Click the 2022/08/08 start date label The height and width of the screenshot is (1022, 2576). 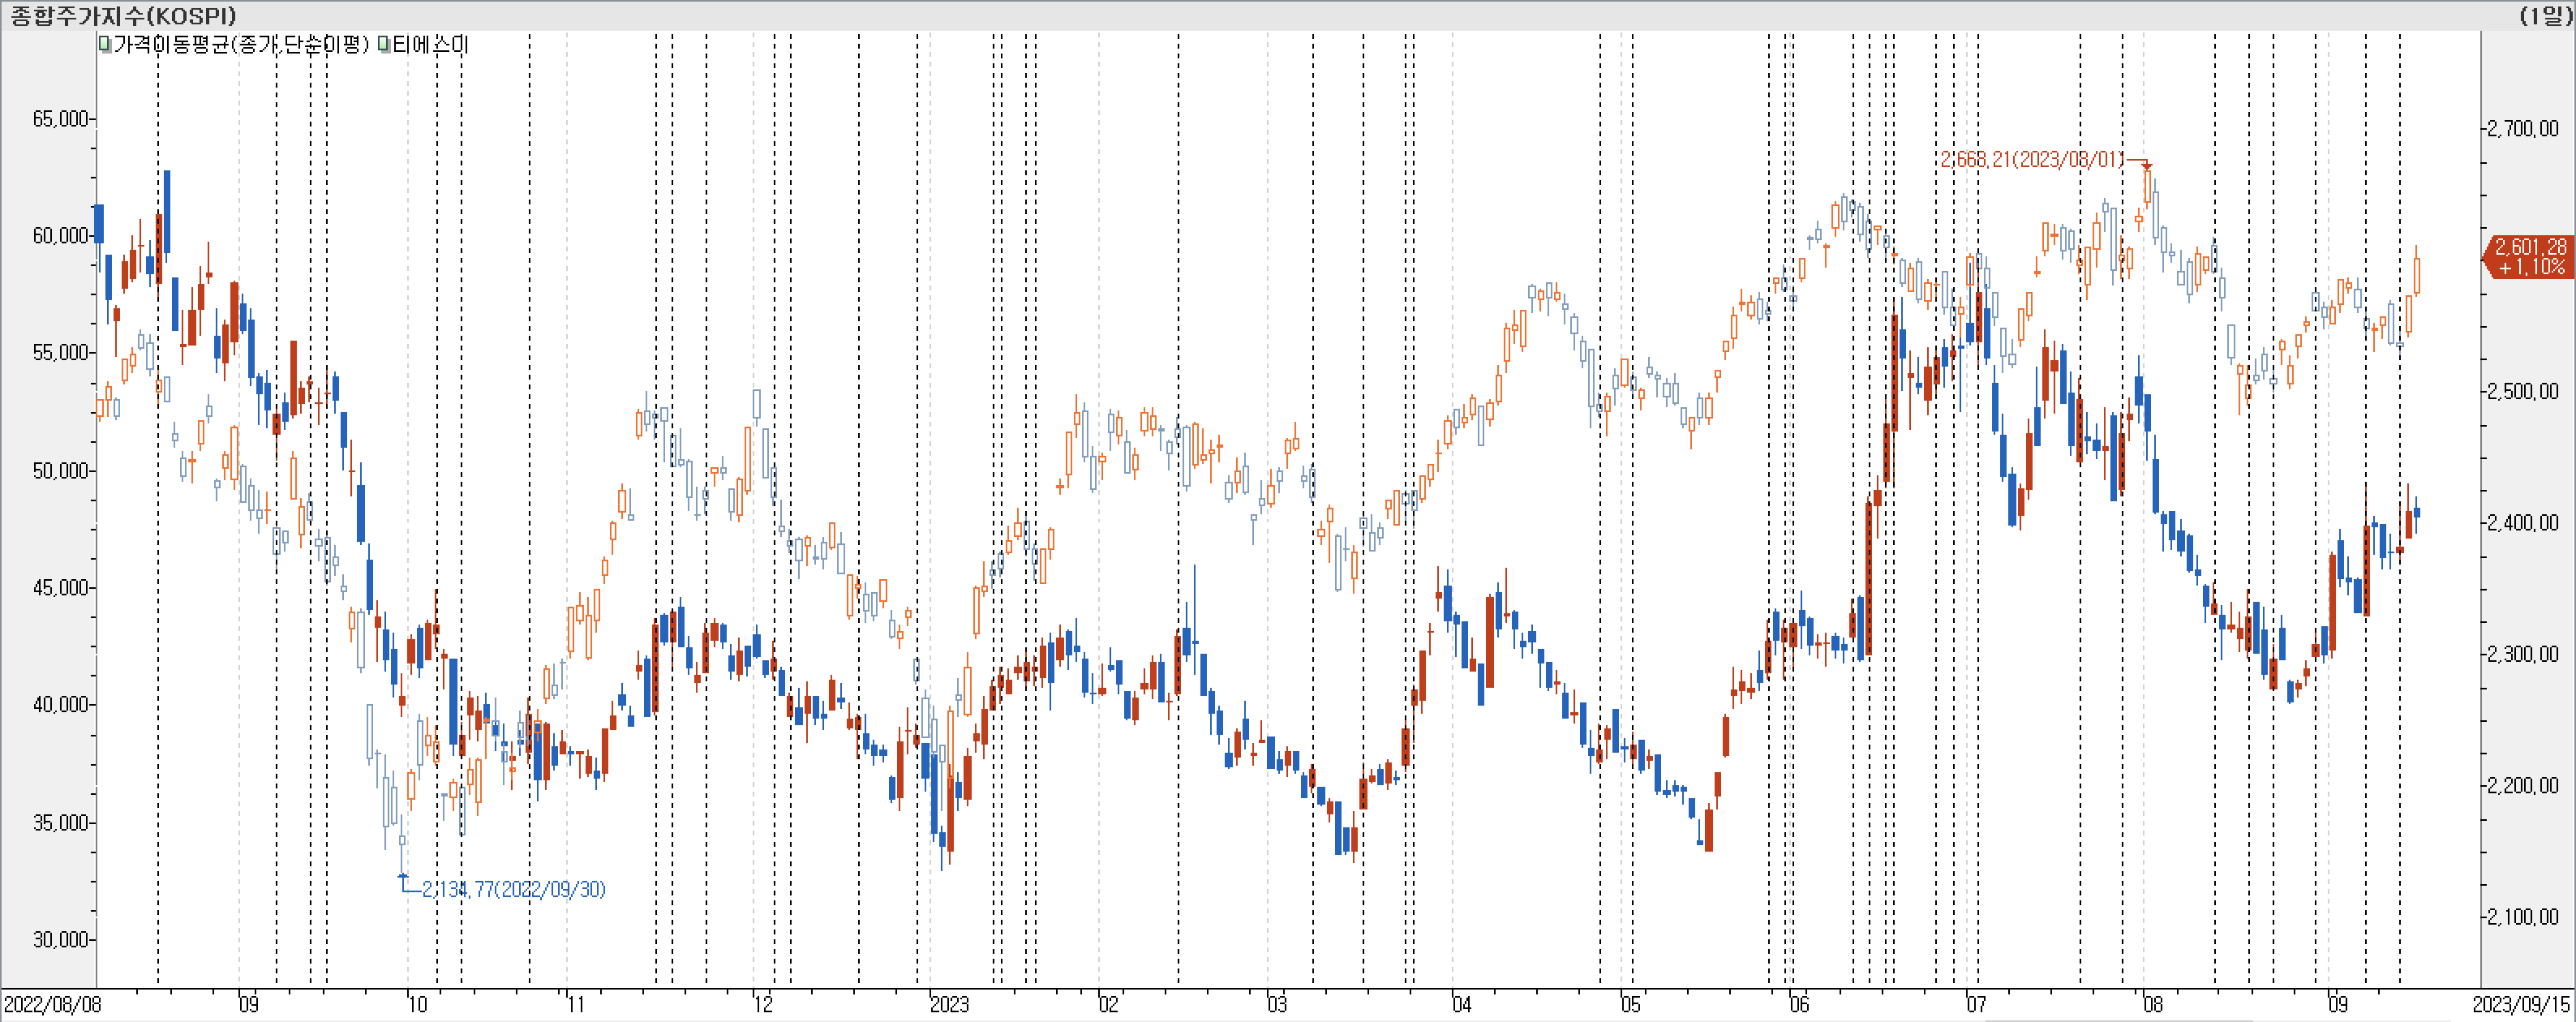pos(52,1004)
